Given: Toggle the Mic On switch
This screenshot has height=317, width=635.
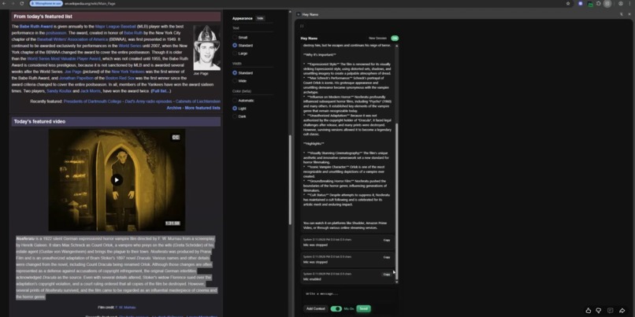Looking at the screenshot, I should pos(336,308).
